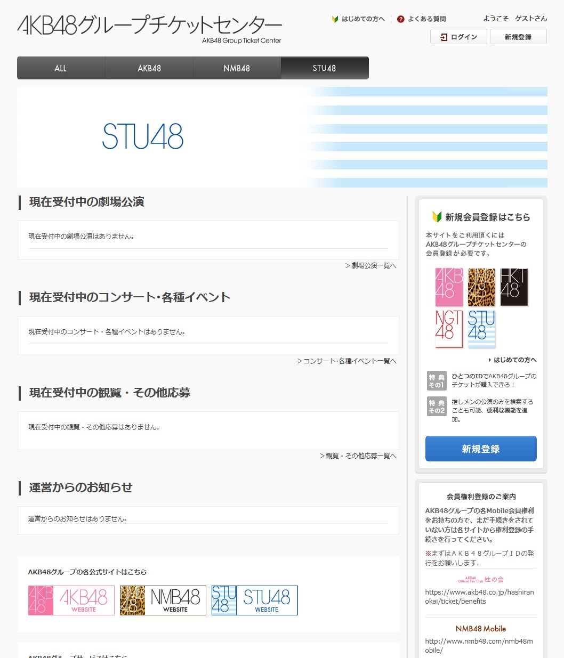The height and width of the screenshot is (658, 564).
Task: Open the NMB48 WEBSITE banner
Action: pyautogui.click(x=163, y=600)
